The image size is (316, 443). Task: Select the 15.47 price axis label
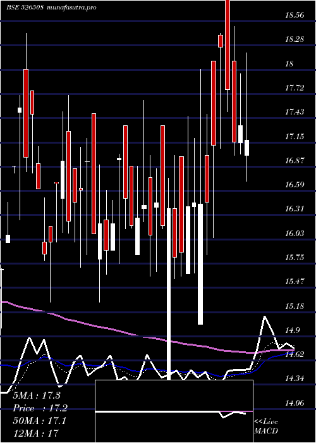[x=295, y=282]
